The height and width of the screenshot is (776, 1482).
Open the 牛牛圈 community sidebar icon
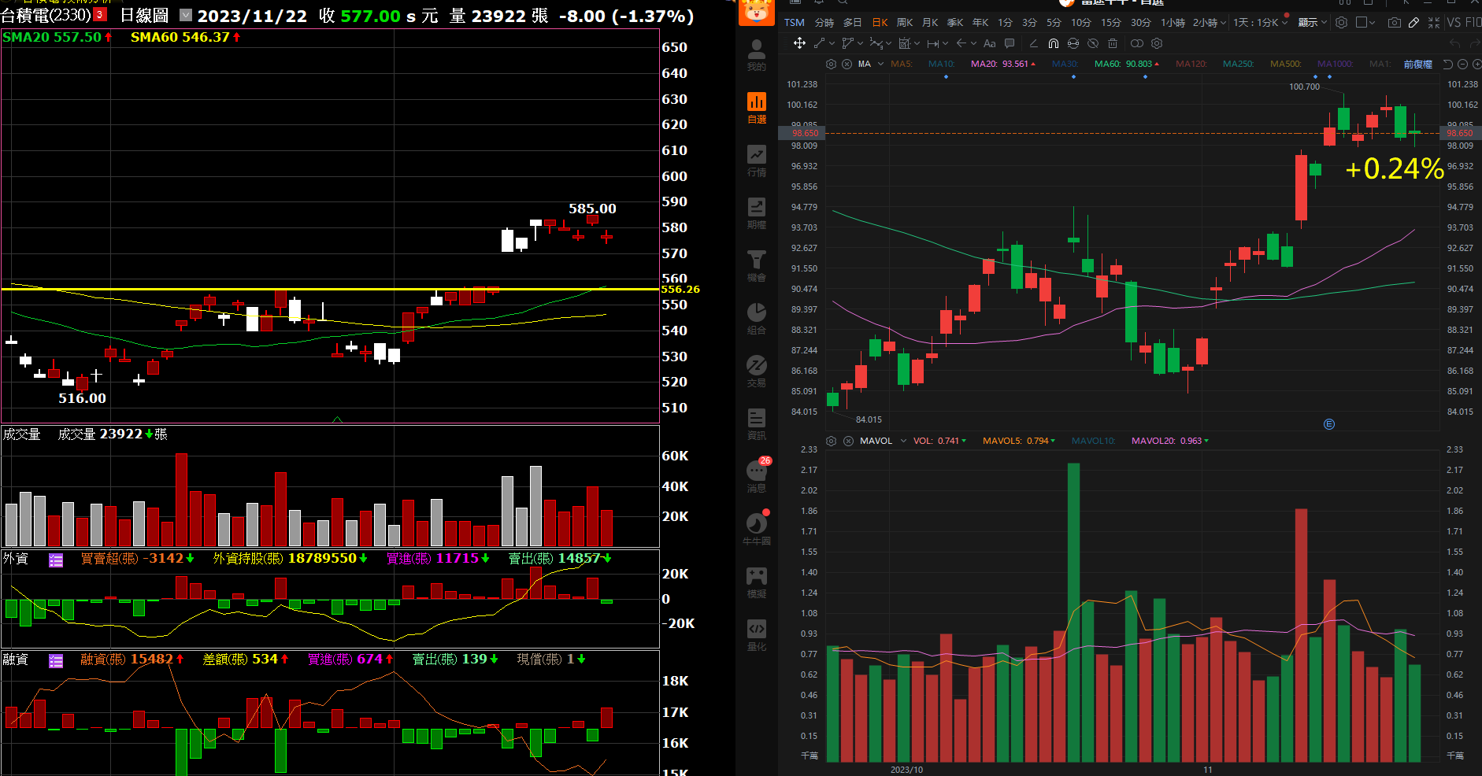tap(756, 529)
